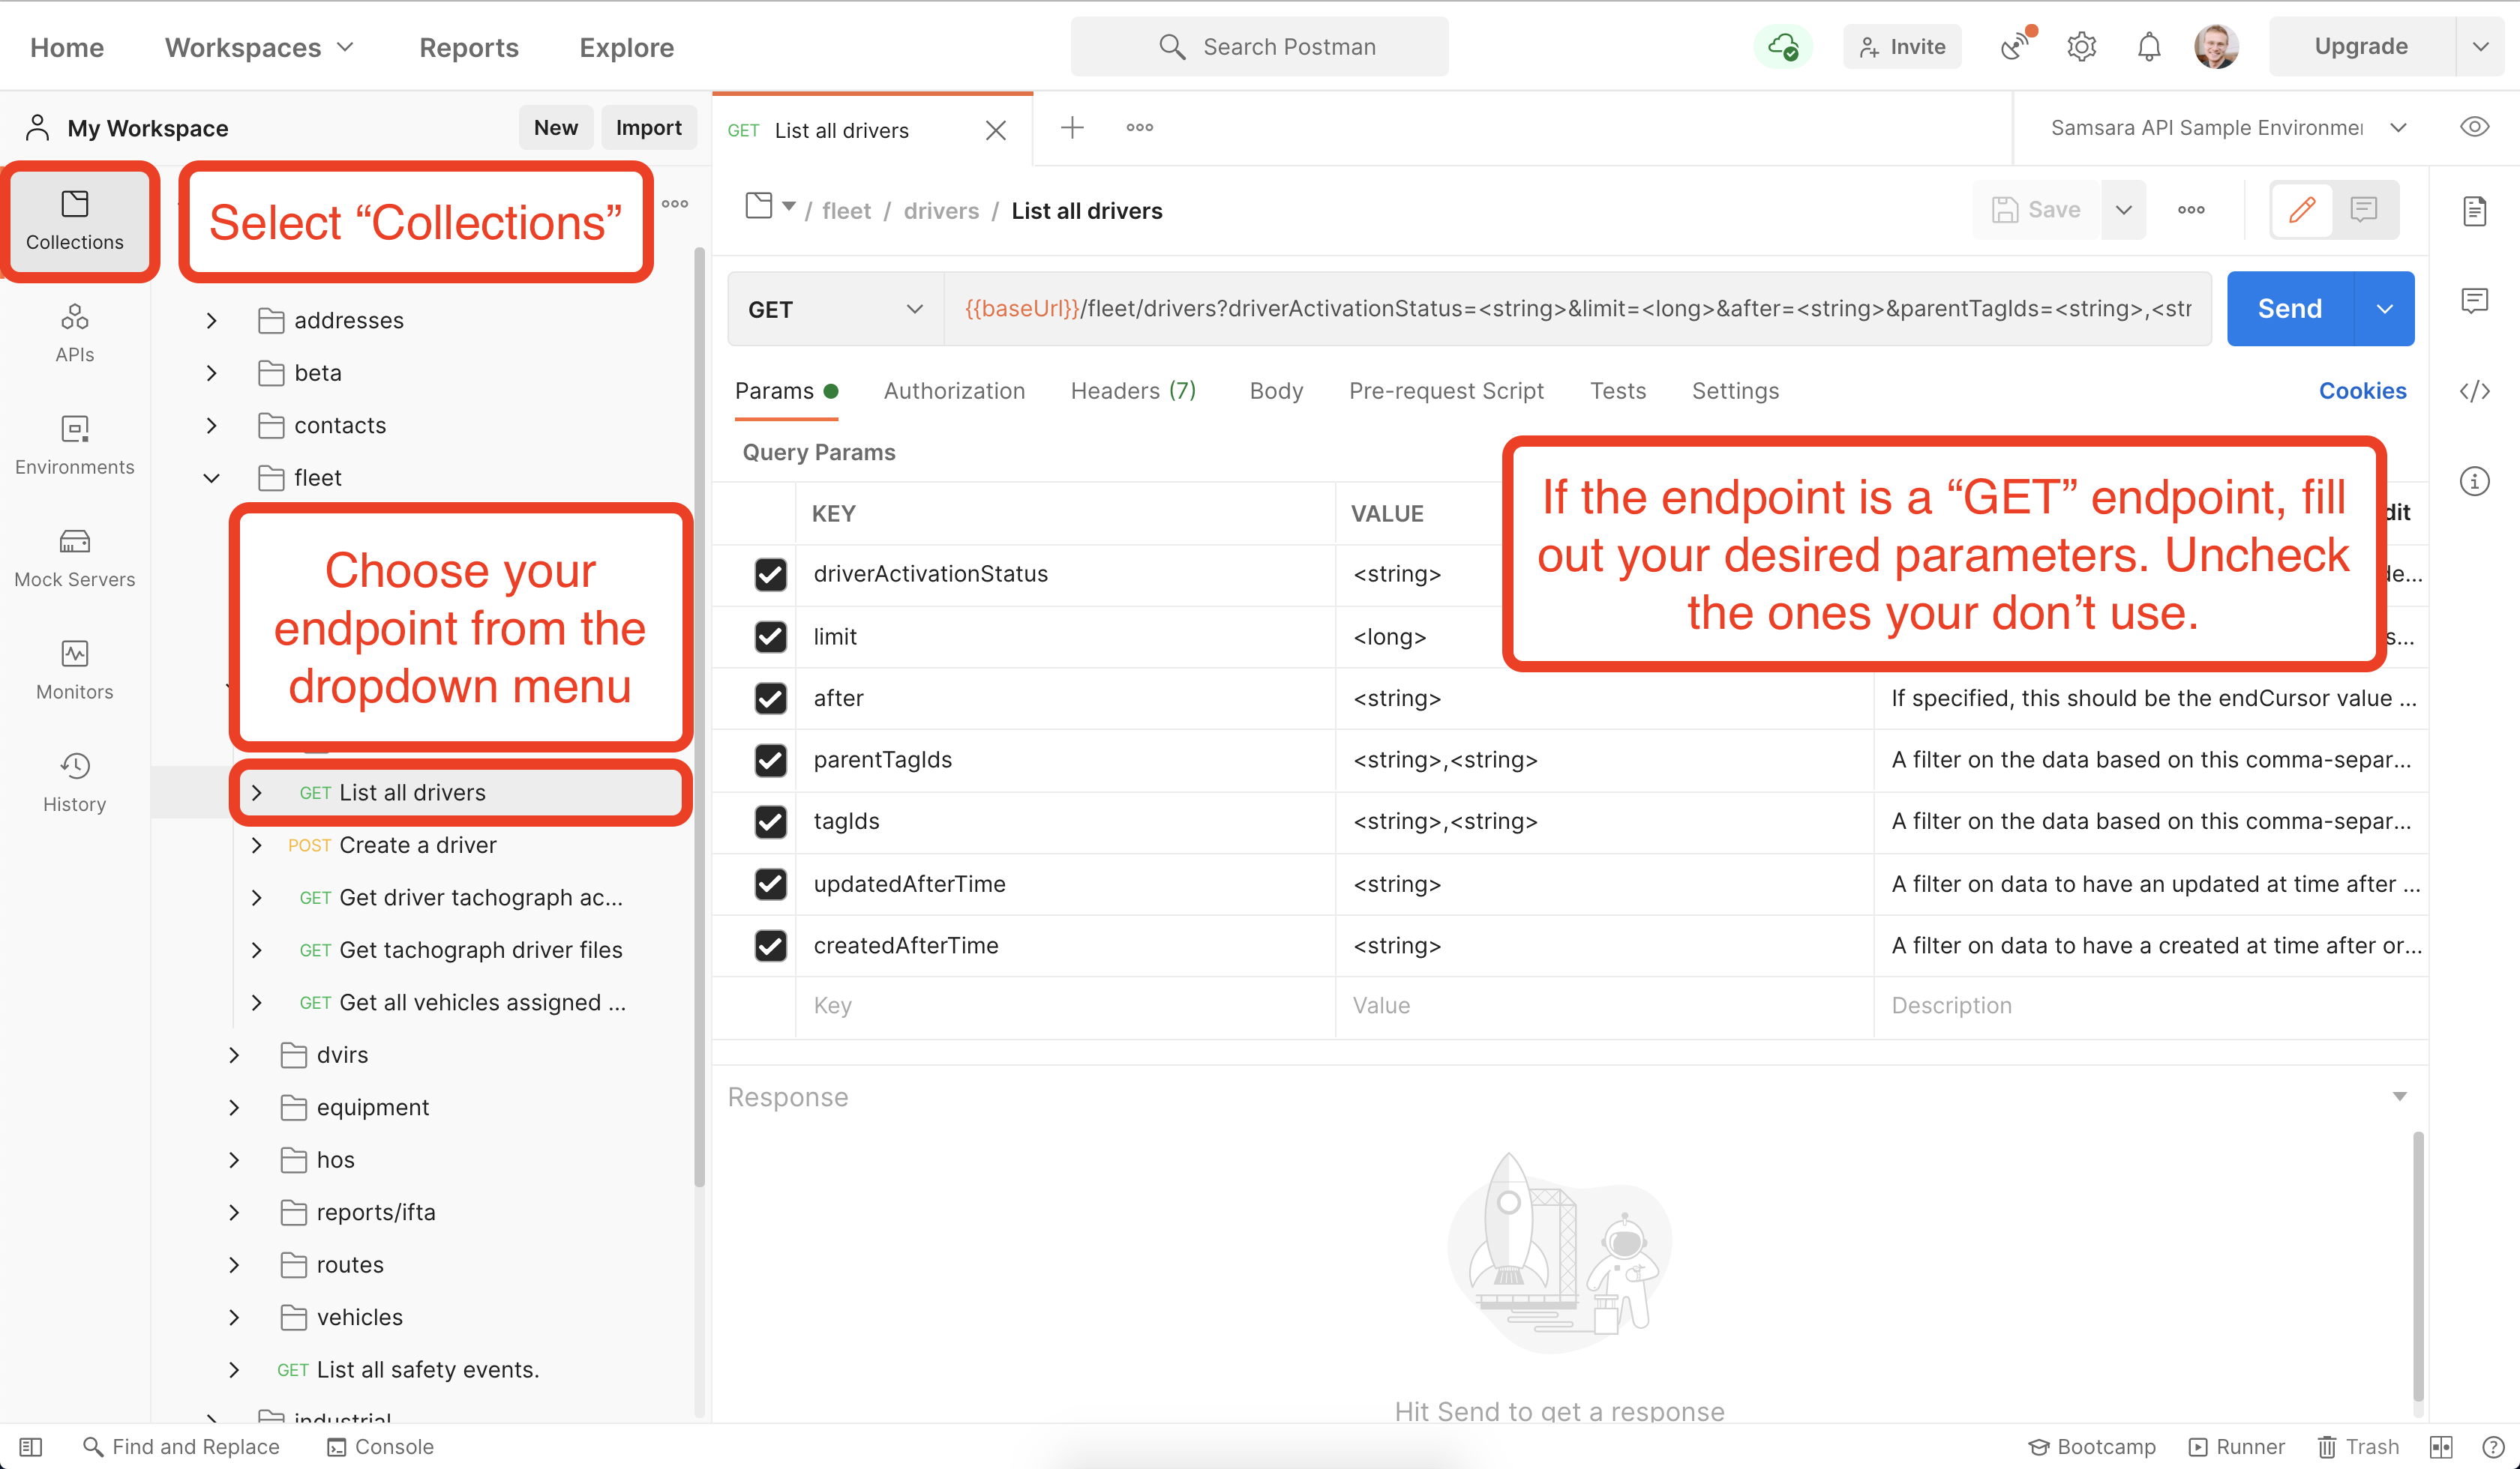Click the settings gear icon in header

coord(2081,47)
